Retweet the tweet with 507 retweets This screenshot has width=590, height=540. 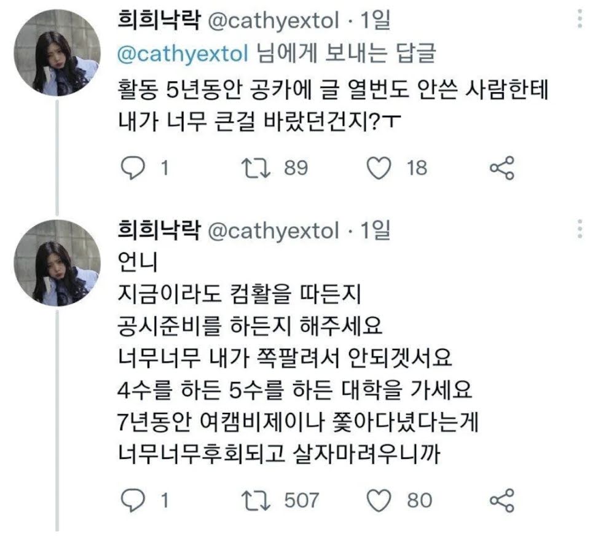[256, 501]
